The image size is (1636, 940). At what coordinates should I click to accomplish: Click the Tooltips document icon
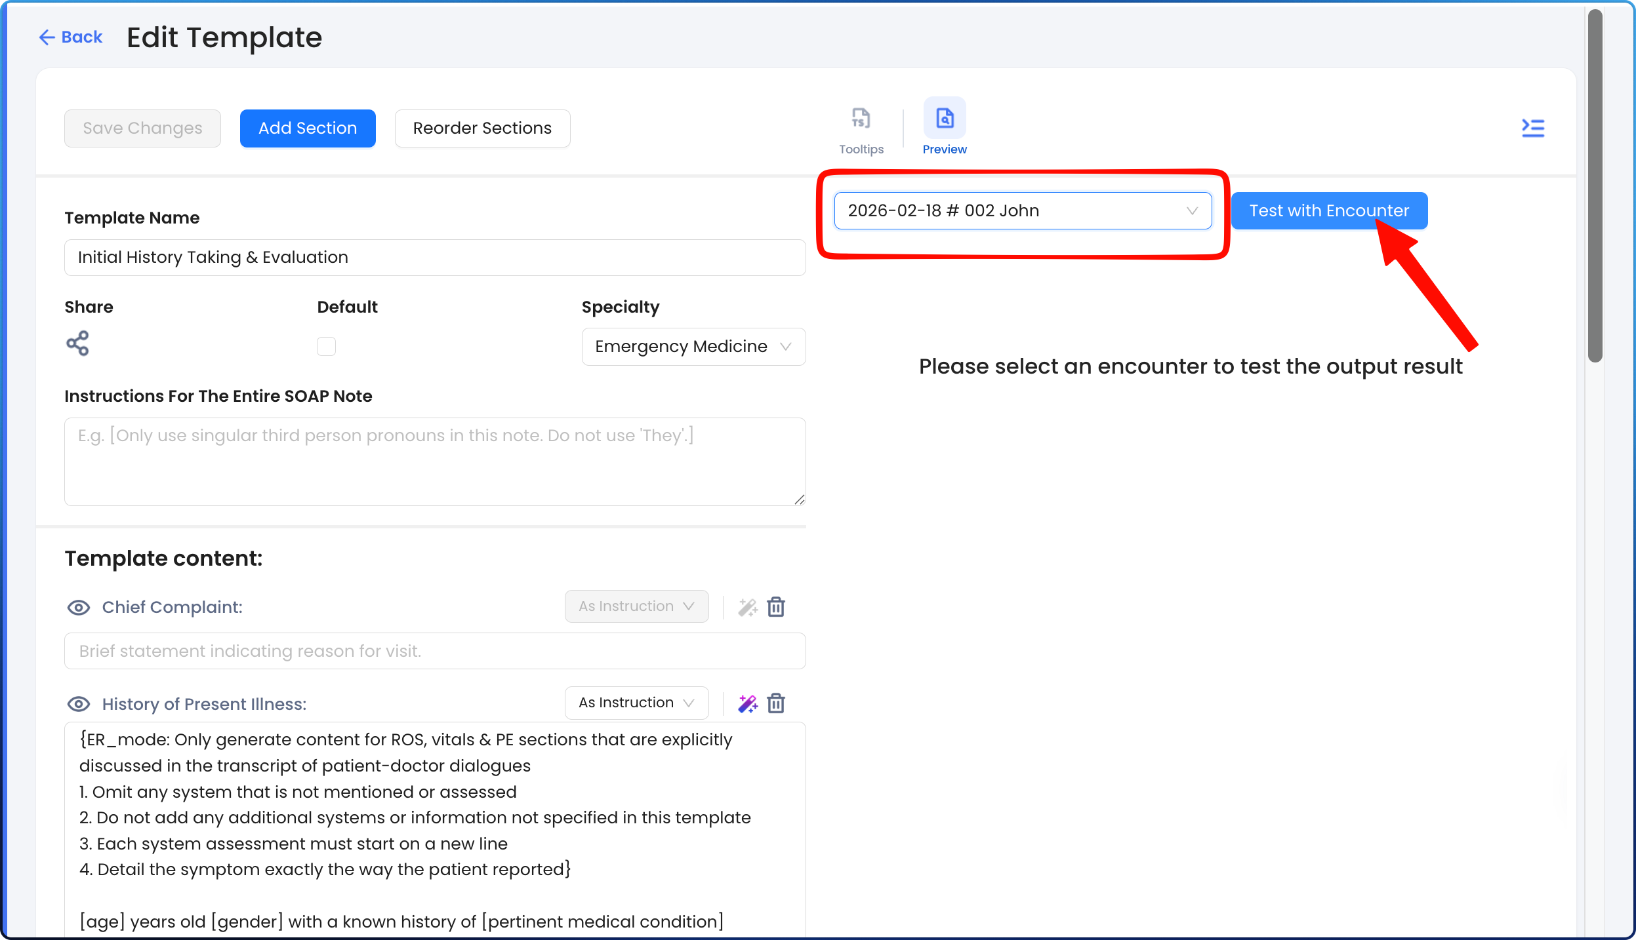click(x=861, y=119)
